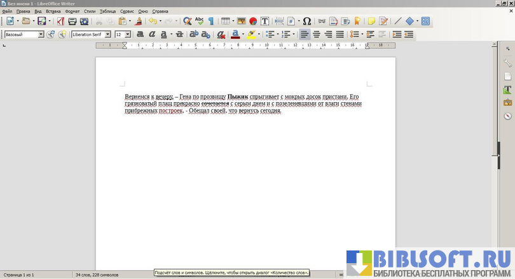Enable center text alignment
Viewport: 515px width, 279px height.
coord(317,34)
